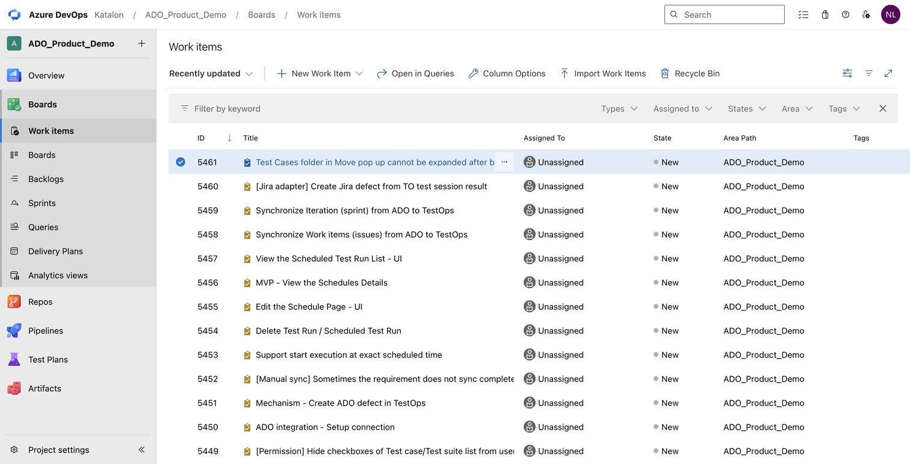Click the State column header
Image resolution: width=910 pixels, height=464 pixels.
click(663, 138)
